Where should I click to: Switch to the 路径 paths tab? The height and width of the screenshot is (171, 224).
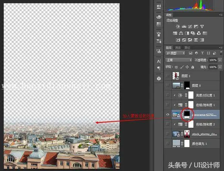click(187, 48)
